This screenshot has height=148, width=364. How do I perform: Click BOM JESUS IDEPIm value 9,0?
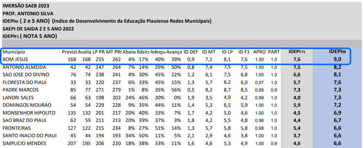click(338, 59)
